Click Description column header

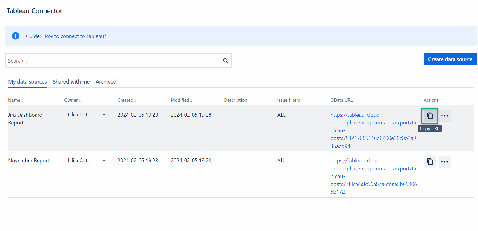[236, 100]
